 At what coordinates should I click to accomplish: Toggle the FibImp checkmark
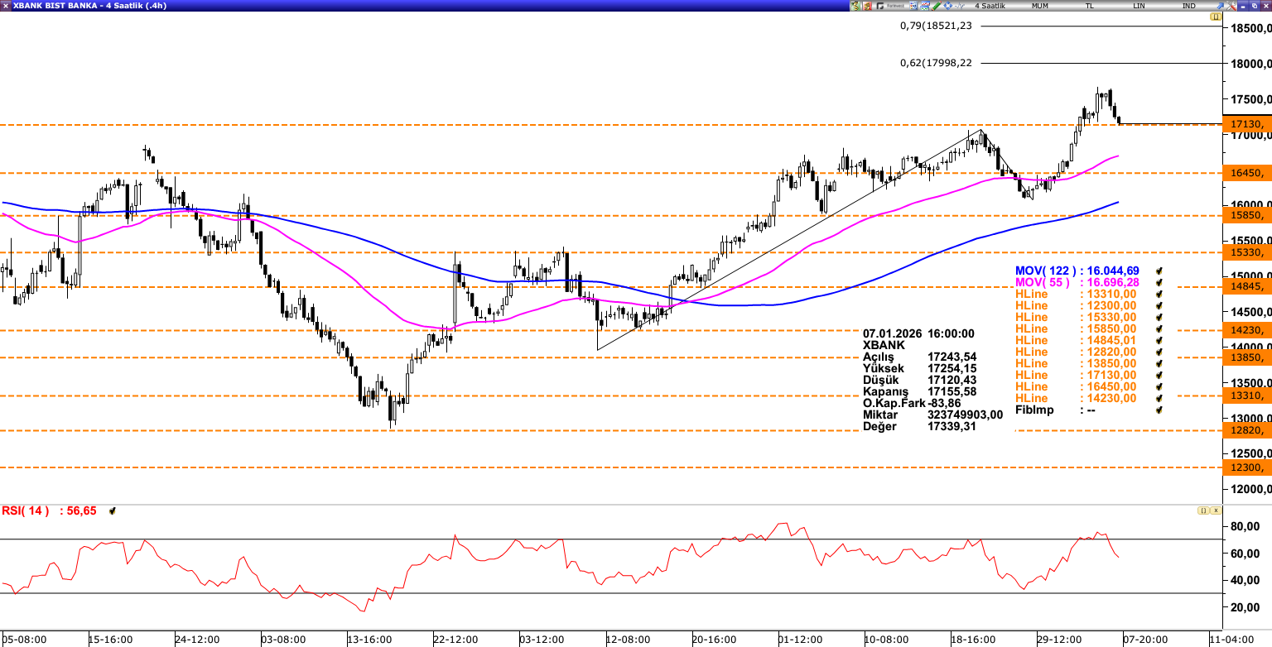click(x=1160, y=410)
